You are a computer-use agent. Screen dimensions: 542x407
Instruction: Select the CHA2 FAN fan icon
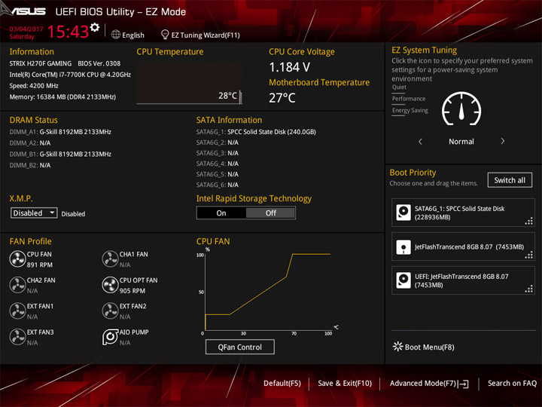17,285
